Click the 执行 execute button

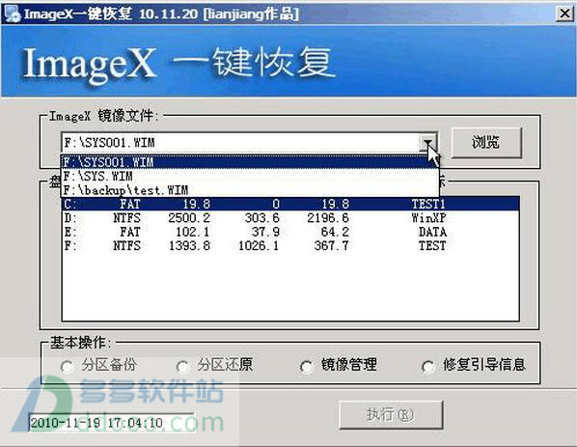pyautogui.click(x=391, y=415)
